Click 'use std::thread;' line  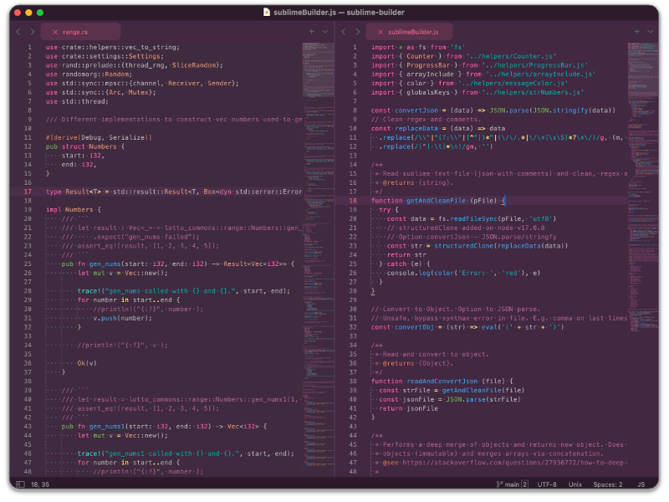pos(77,101)
